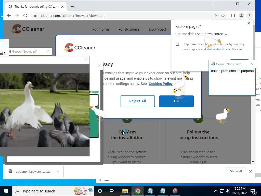
Task: Open a new Chrome tab
Action: pos(72,7)
